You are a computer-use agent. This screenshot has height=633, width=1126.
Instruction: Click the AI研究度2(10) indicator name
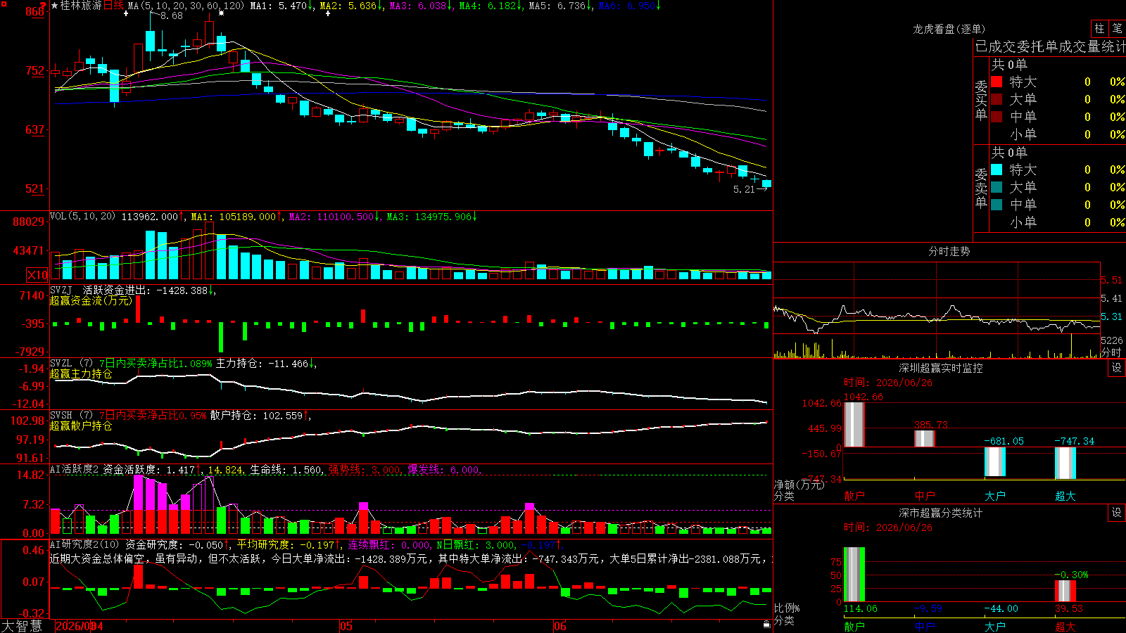point(84,544)
